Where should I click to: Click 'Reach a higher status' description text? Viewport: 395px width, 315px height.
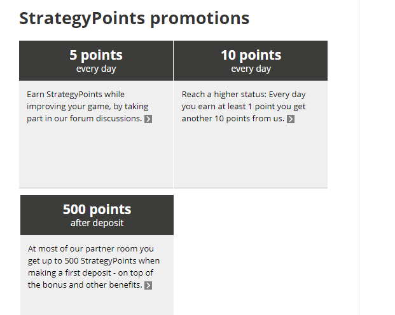coord(244,107)
